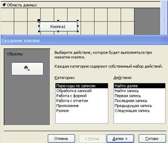Choose action Первая запись
The width and height of the screenshot is (168, 143).
139,96
